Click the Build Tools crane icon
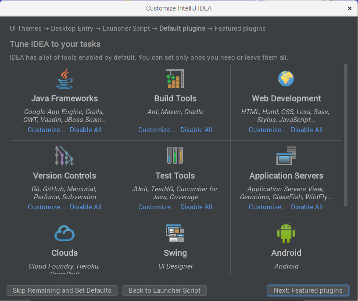 [175, 79]
